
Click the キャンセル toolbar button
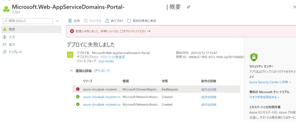tap(93, 21)
